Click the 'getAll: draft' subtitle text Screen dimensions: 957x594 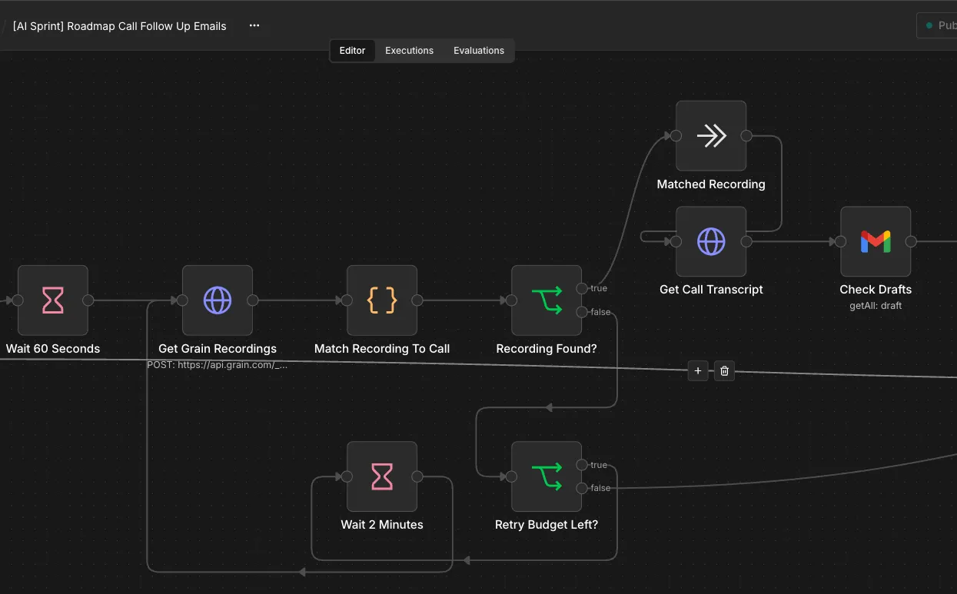coord(876,306)
